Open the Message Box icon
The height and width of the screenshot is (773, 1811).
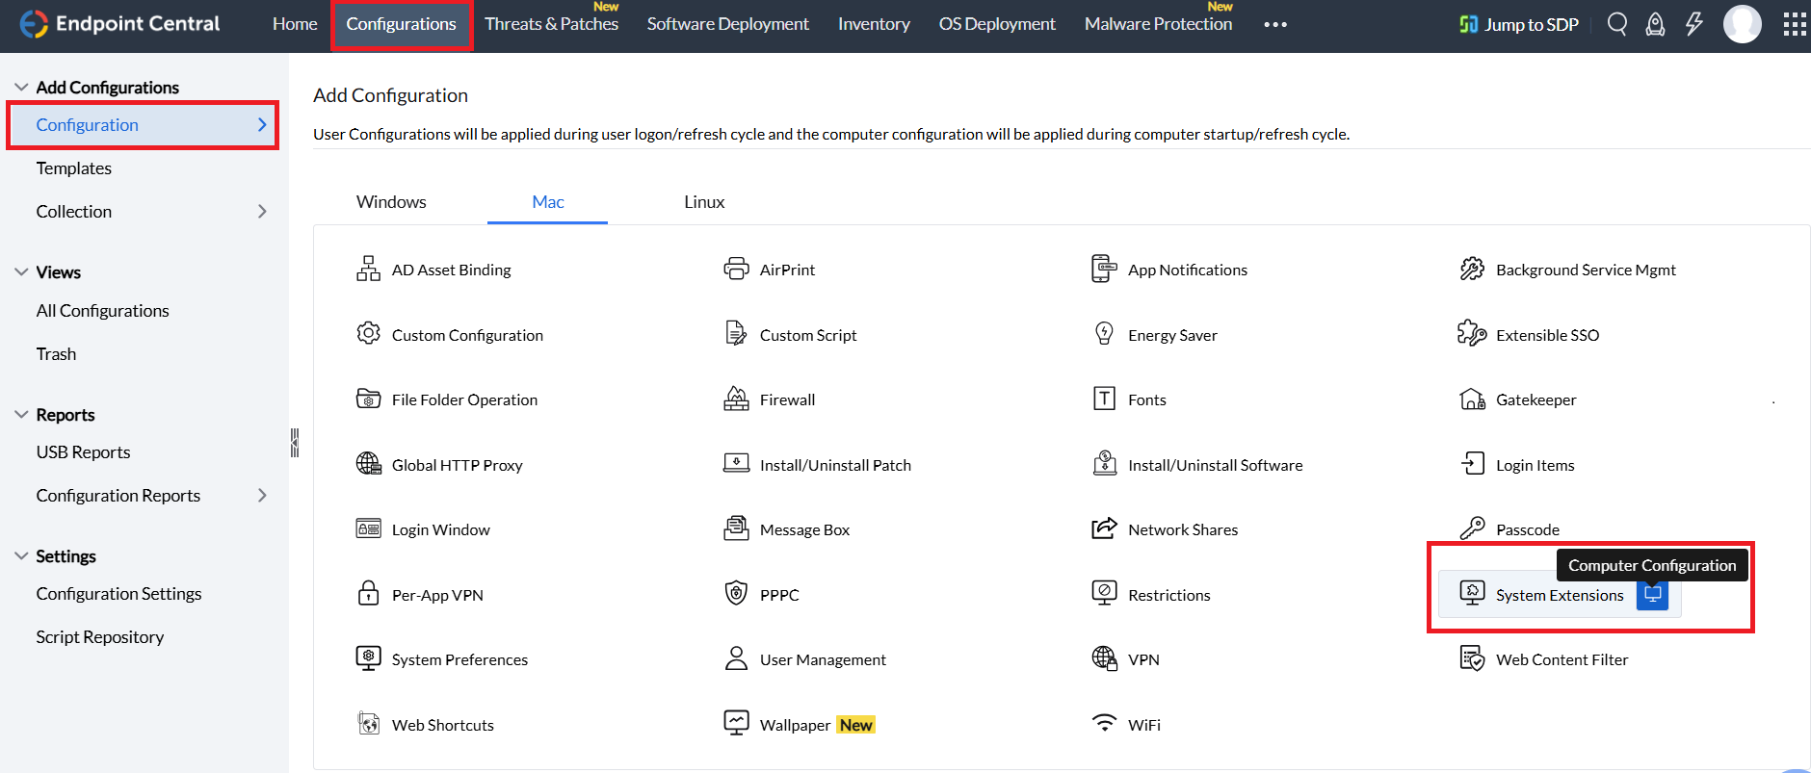coord(736,528)
